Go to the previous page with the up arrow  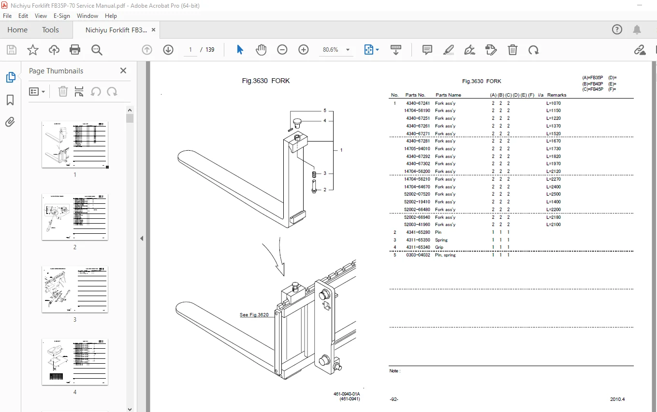point(147,50)
